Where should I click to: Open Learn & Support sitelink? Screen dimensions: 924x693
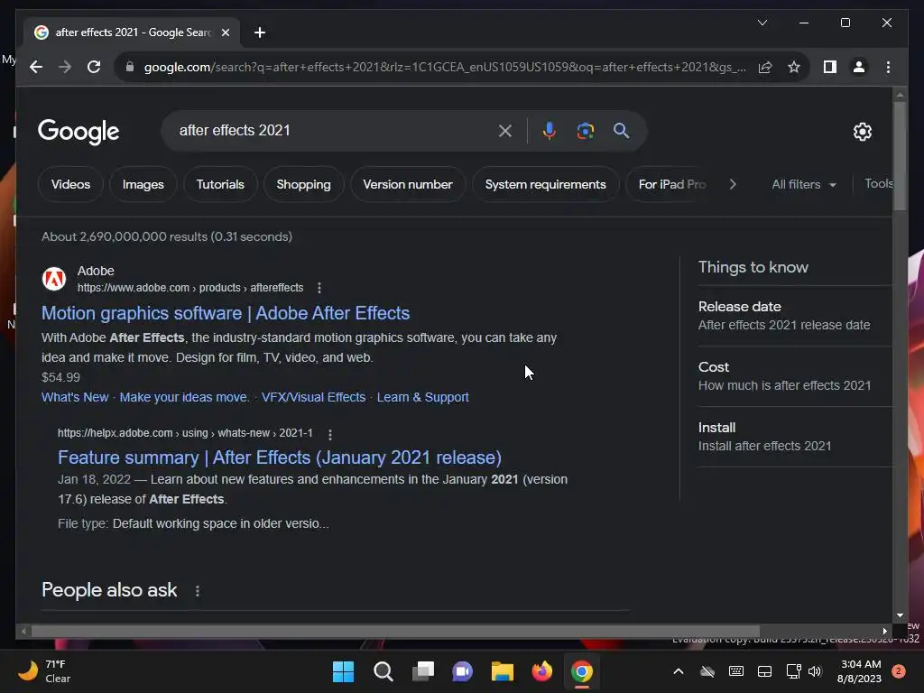423,397
